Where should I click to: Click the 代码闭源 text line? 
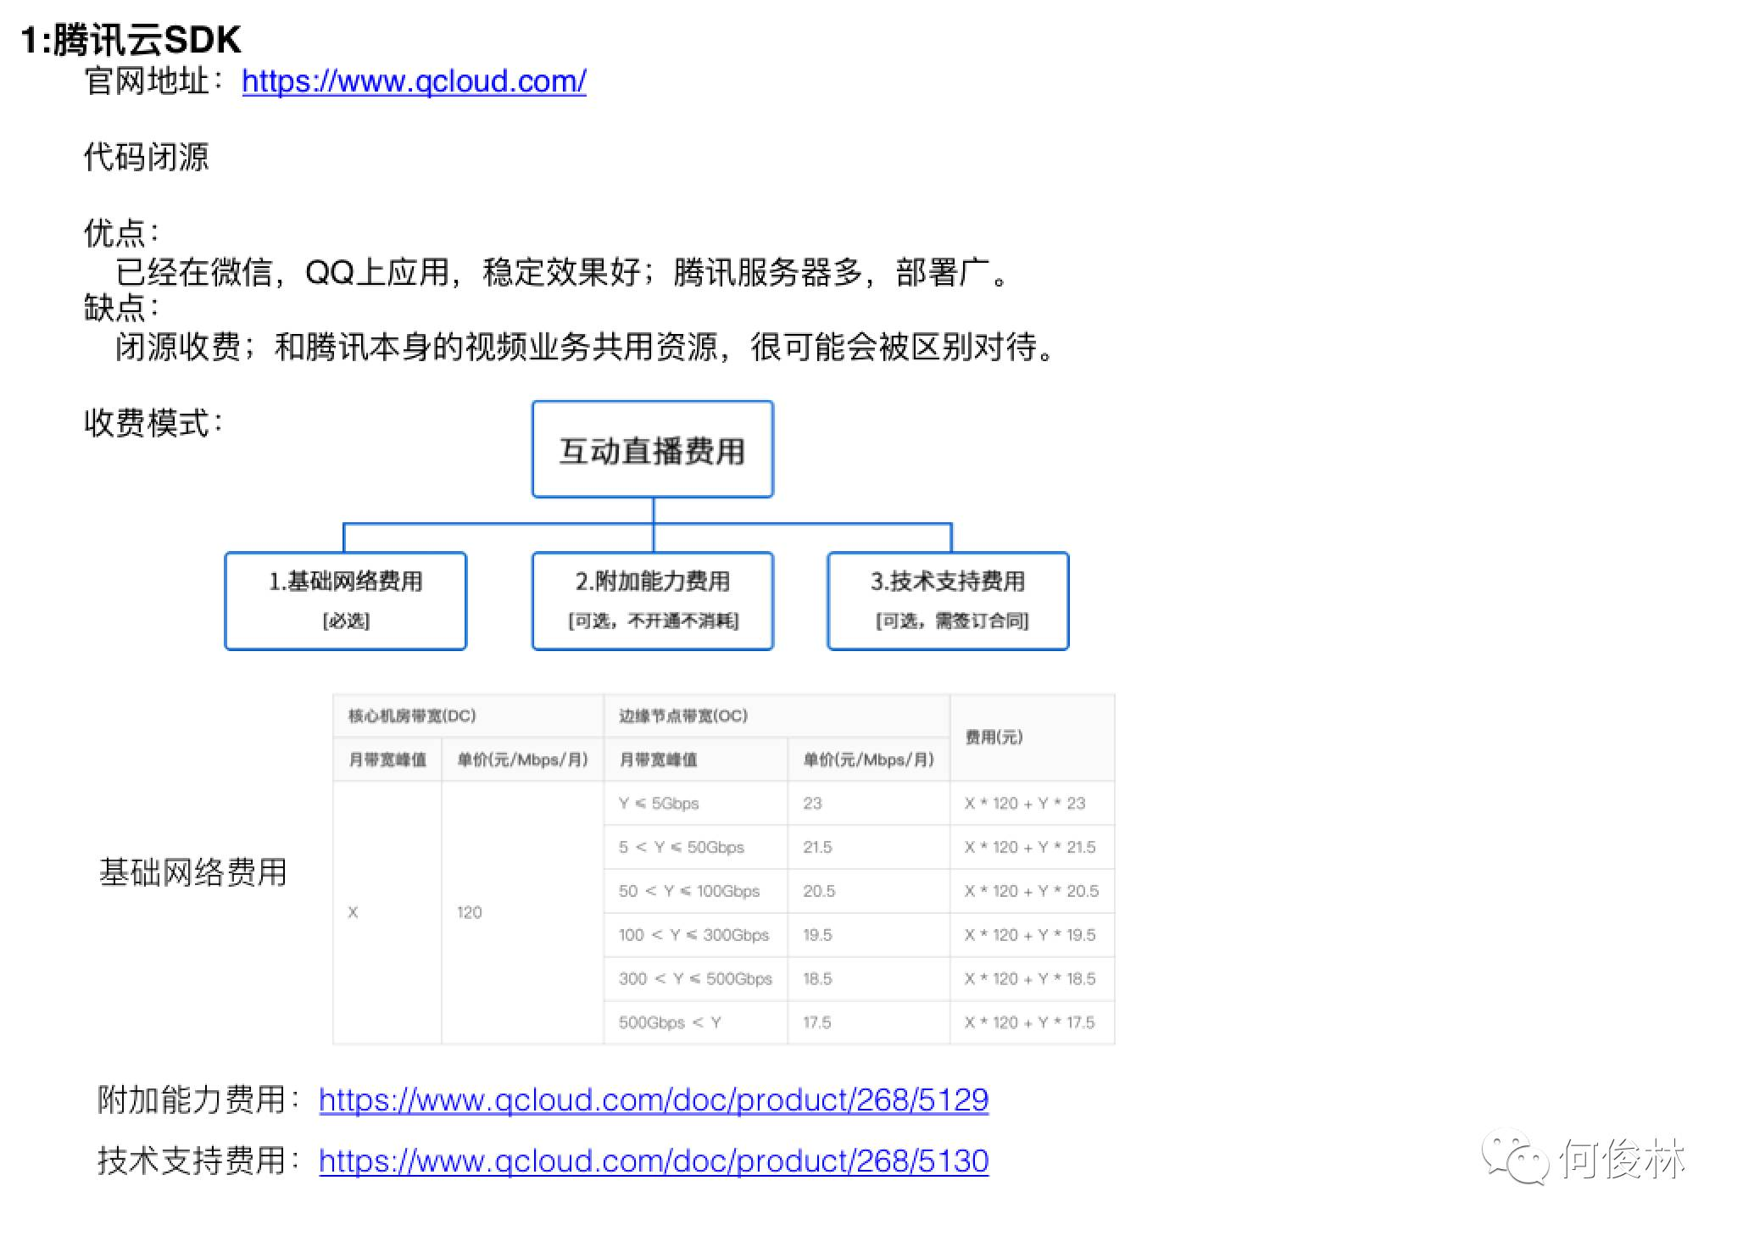[x=146, y=157]
